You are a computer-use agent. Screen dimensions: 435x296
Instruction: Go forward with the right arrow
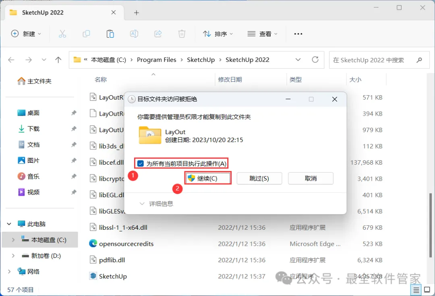point(28,60)
